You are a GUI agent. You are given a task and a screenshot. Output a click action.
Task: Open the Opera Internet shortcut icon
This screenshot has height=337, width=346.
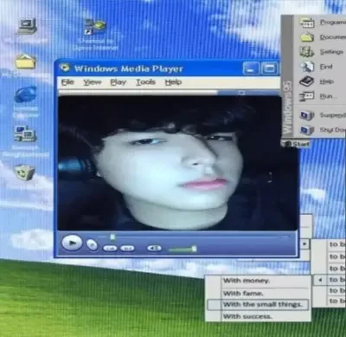point(95,28)
